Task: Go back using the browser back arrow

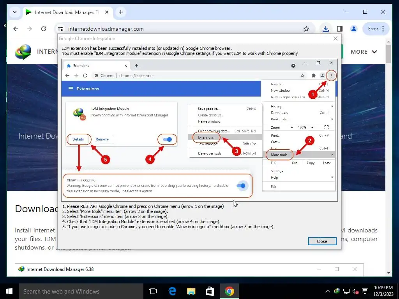Action: coord(16,29)
